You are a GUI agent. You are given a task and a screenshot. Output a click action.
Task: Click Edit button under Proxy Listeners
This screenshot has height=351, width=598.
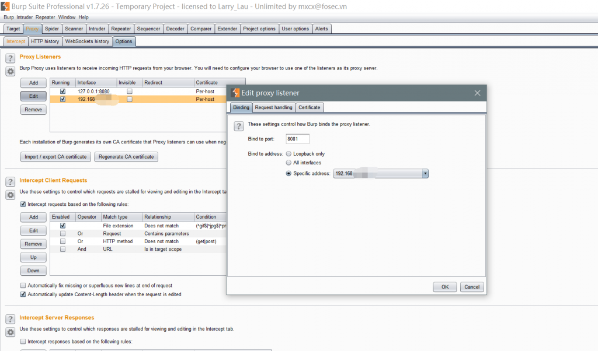[33, 96]
